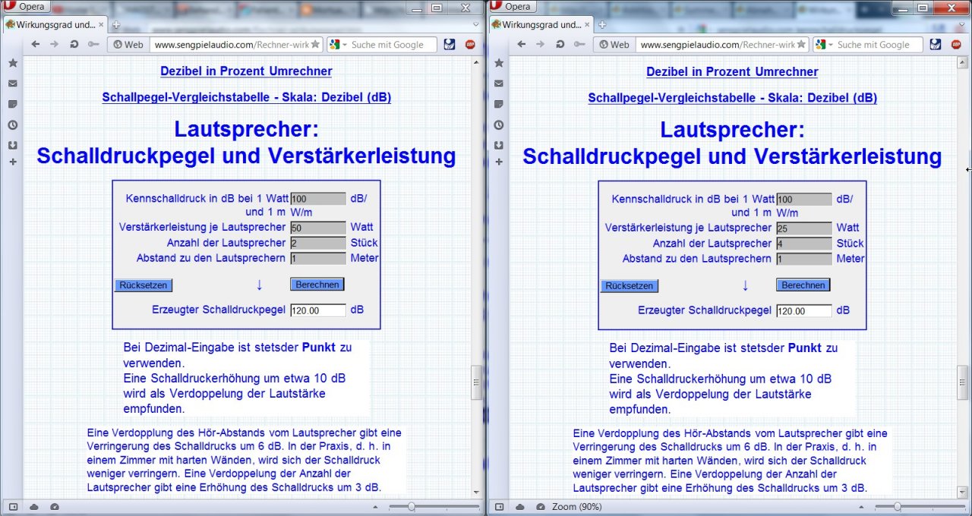Open the Opera menu in left window

tap(27, 6)
